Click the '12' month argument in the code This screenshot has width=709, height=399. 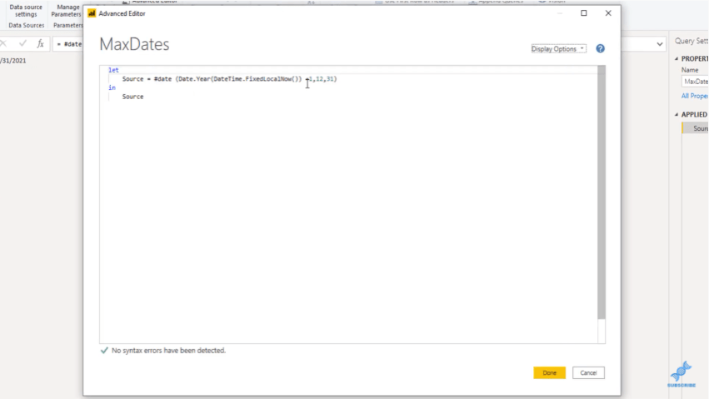click(x=320, y=79)
